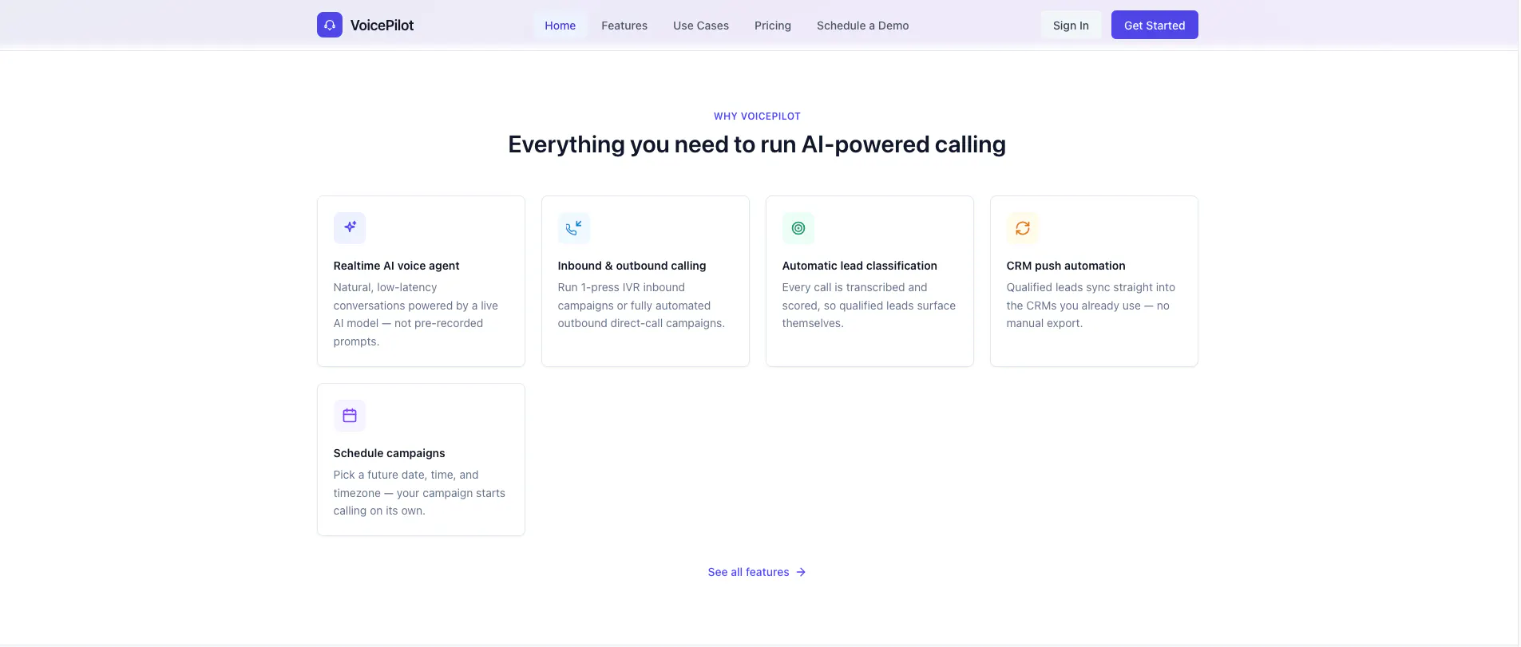Click the description starting with Pick a future date

(x=419, y=493)
